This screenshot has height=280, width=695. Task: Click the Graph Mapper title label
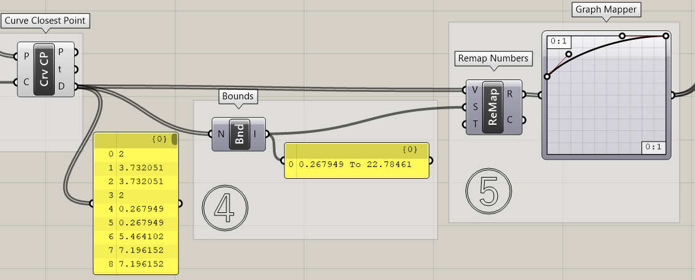point(605,9)
